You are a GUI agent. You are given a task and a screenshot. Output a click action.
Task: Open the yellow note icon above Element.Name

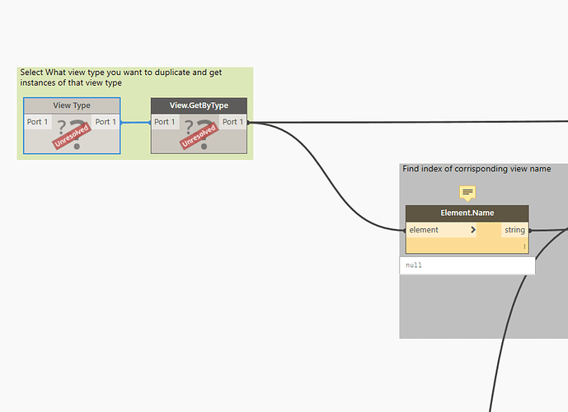coord(467,193)
